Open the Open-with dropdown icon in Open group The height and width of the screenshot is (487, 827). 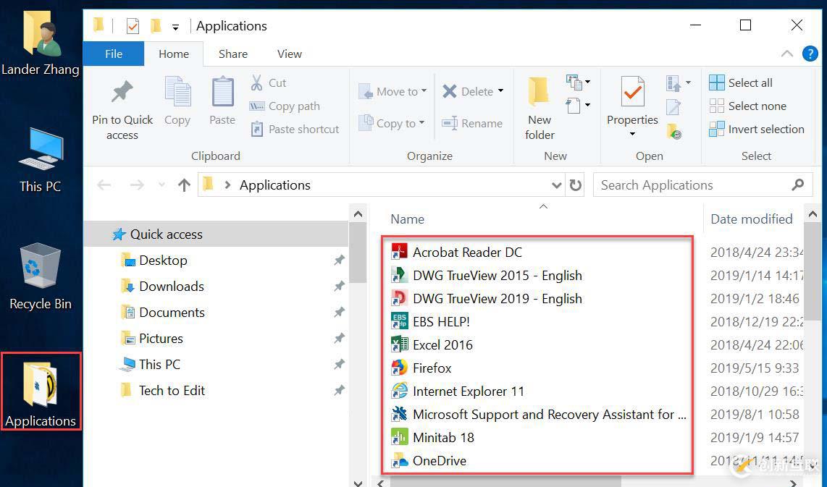679,82
